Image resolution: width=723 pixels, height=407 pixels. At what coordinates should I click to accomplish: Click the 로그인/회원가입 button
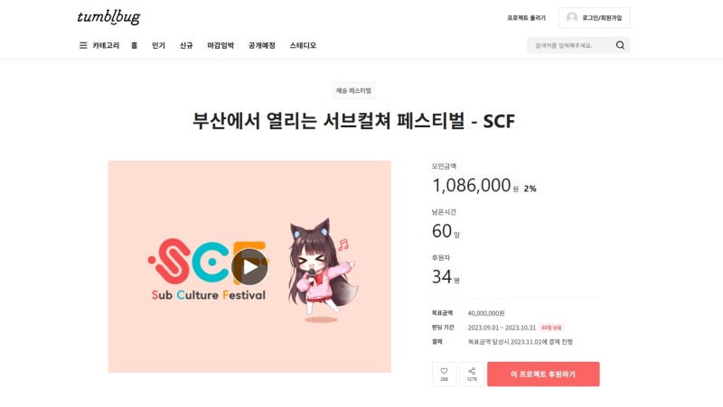click(x=594, y=17)
